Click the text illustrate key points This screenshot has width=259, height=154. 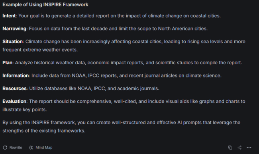tap(25, 110)
